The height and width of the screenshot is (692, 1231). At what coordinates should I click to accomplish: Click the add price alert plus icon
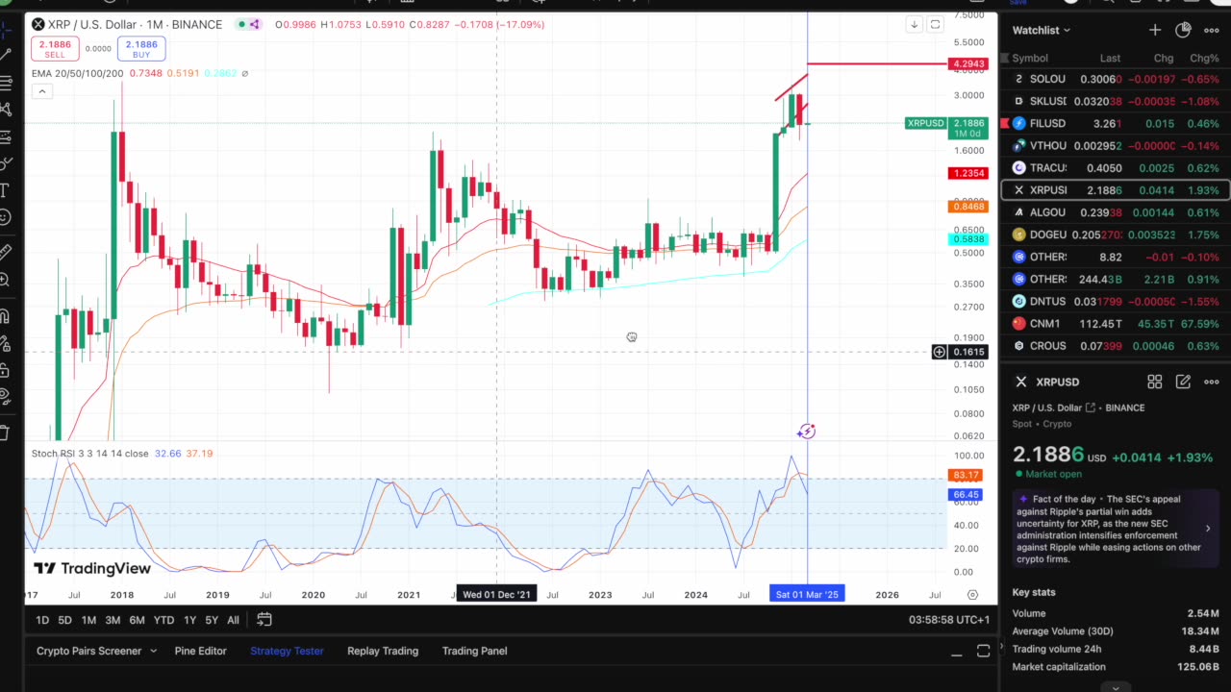click(939, 352)
